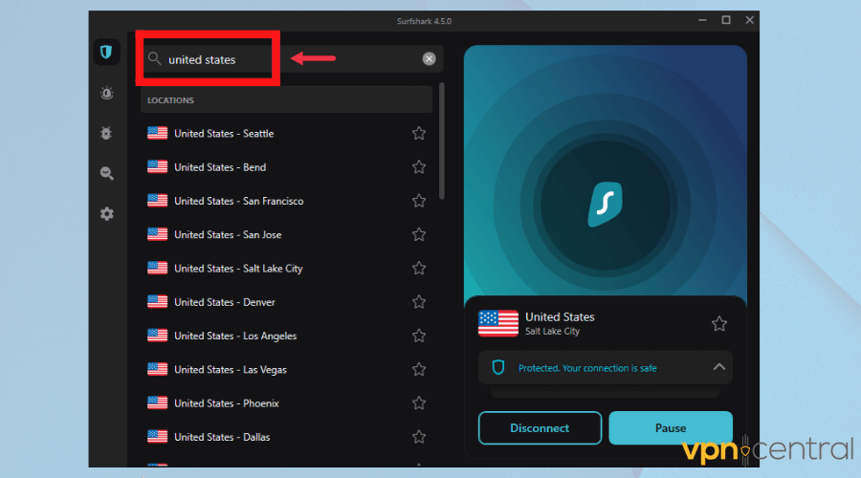Disconnect from the VPN

540,428
